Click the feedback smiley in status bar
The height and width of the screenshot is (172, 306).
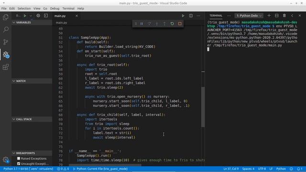pyautogui.click(x=291, y=169)
